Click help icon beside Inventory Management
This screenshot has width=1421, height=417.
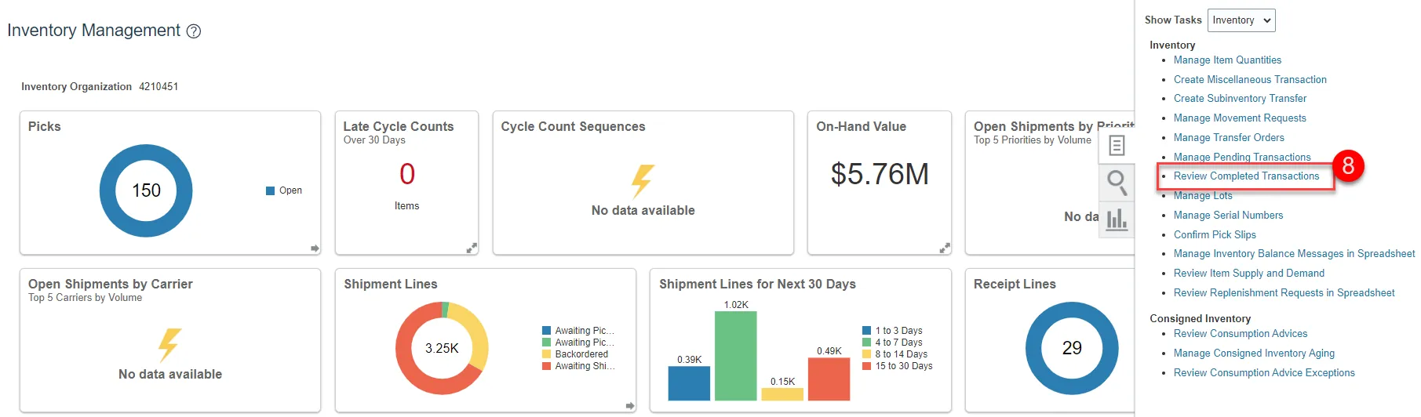point(194,31)
